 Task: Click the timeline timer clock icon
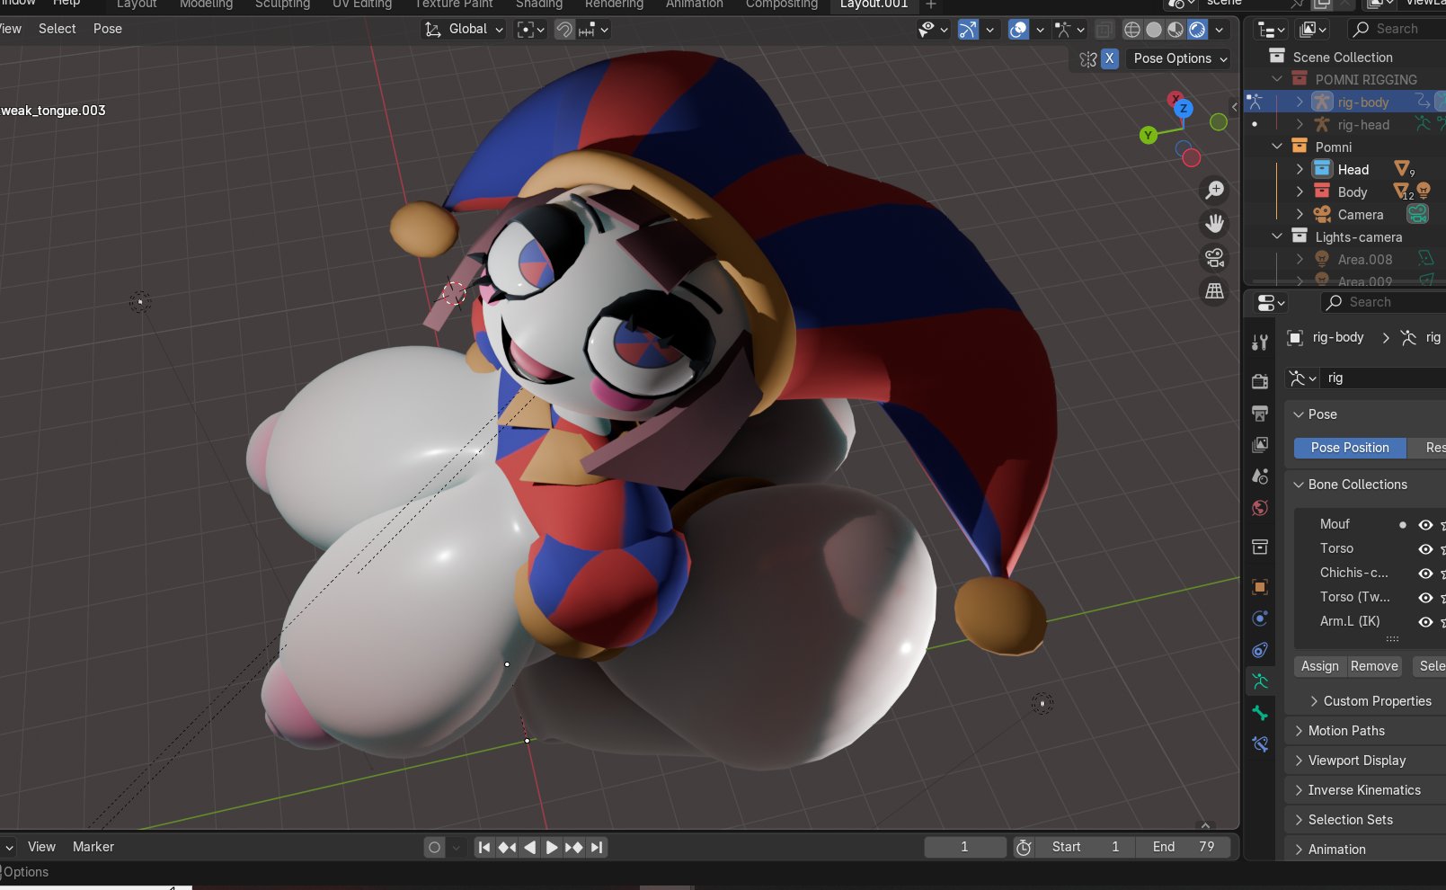pyautogui.click(x=1024, y=847)
